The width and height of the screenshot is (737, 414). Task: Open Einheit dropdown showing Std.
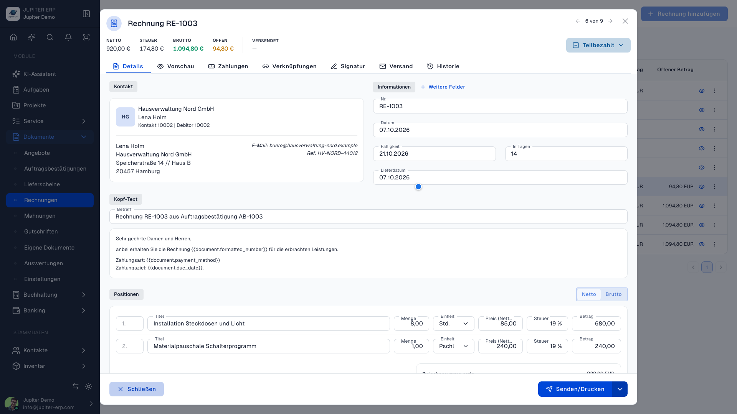click(x=454, y=324)
